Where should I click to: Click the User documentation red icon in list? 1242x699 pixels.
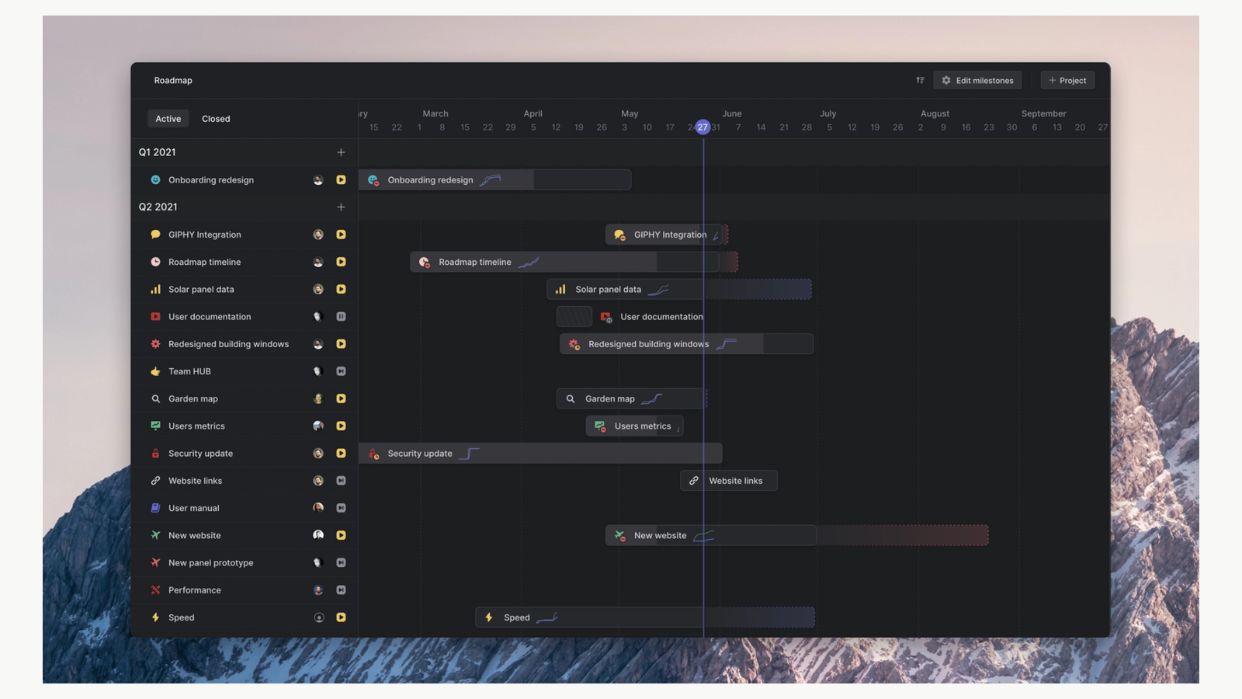[x=155, y=317]
